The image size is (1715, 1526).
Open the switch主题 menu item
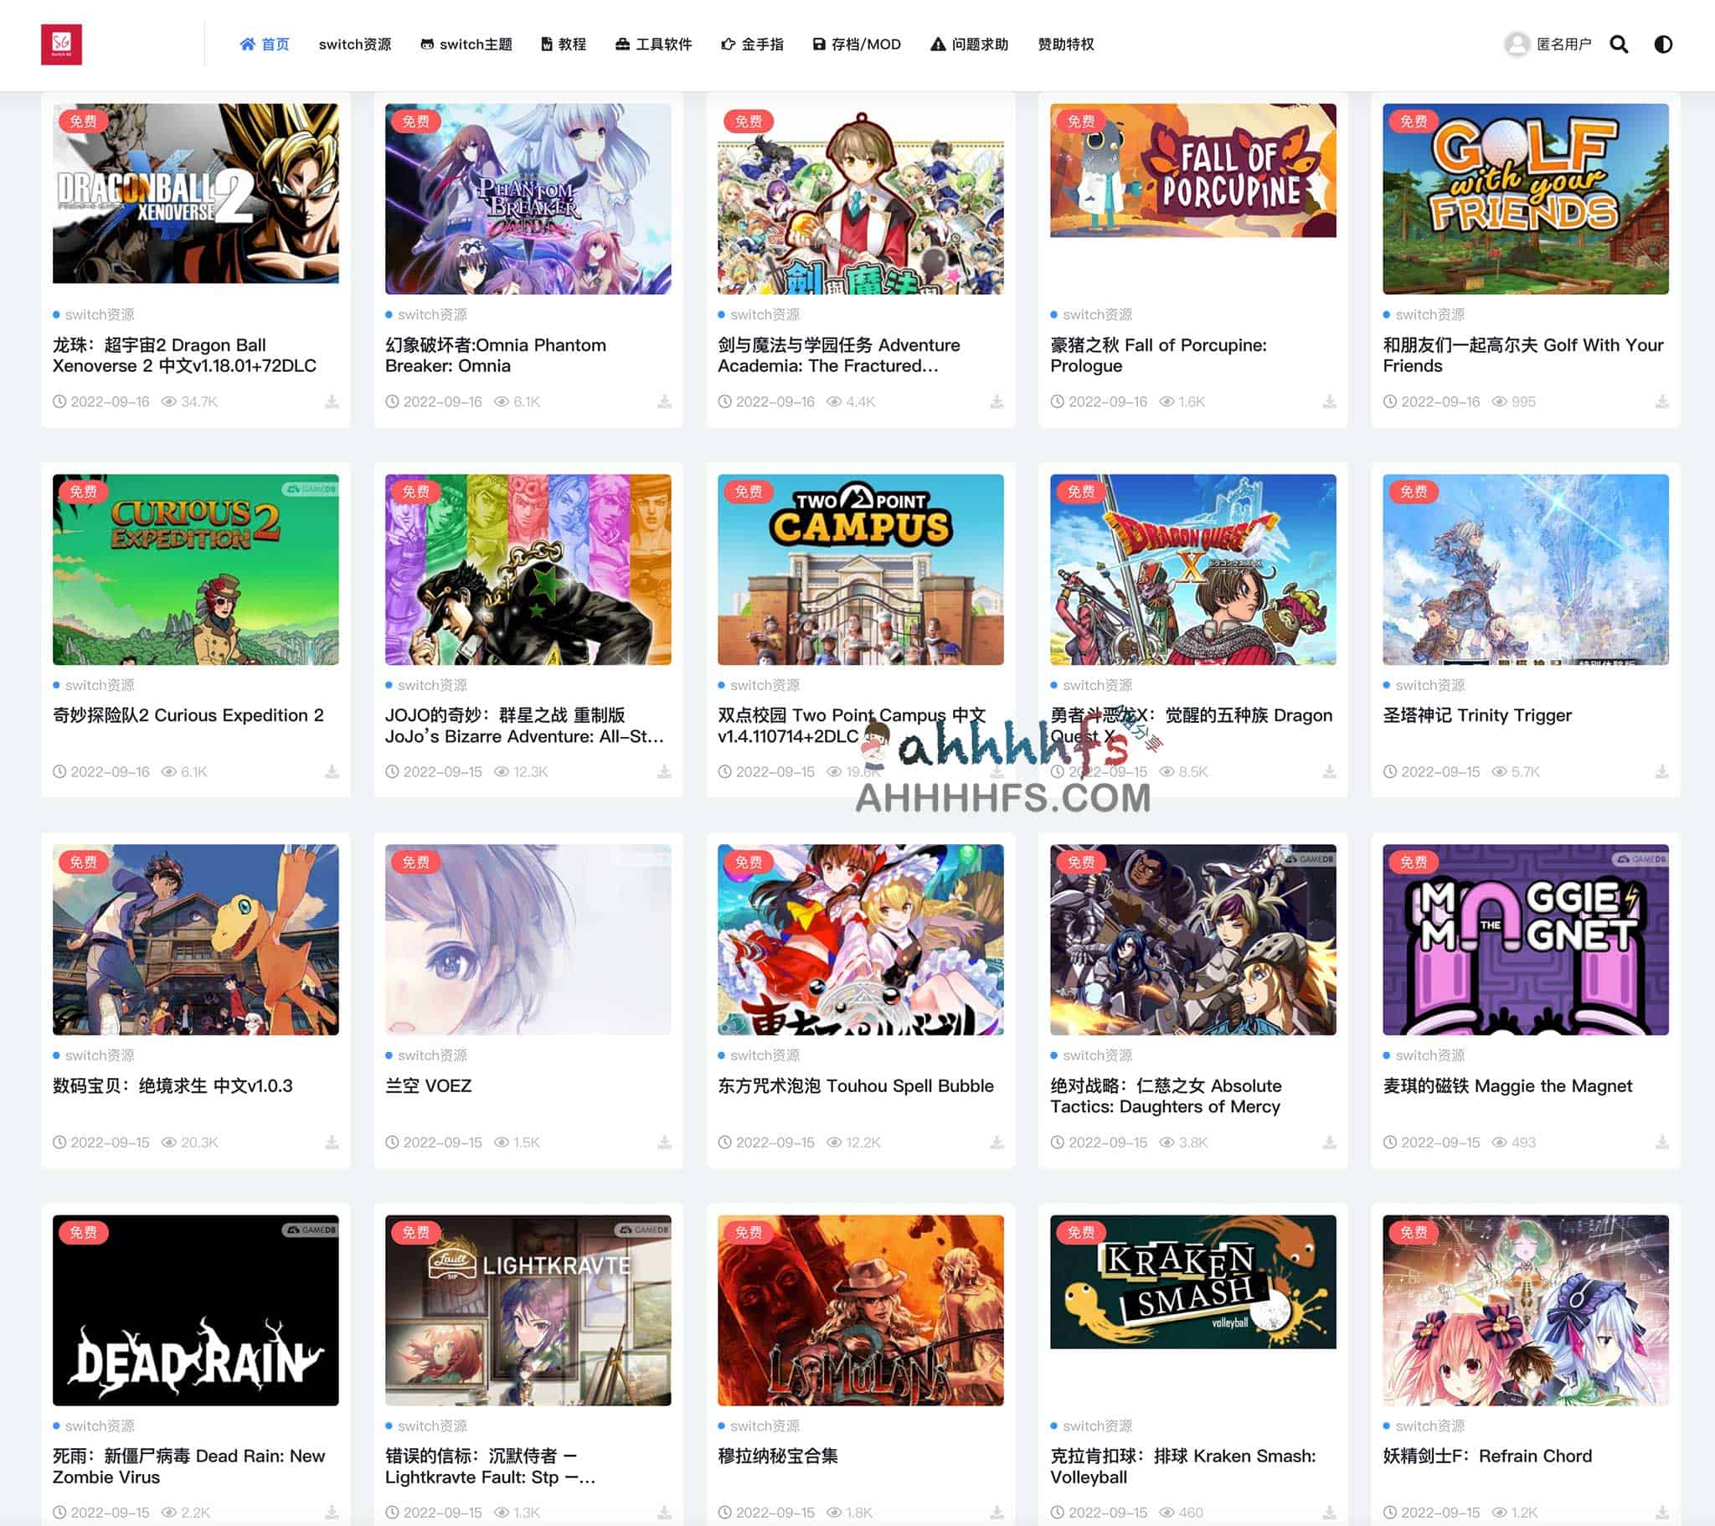click(x=466, y=44)
